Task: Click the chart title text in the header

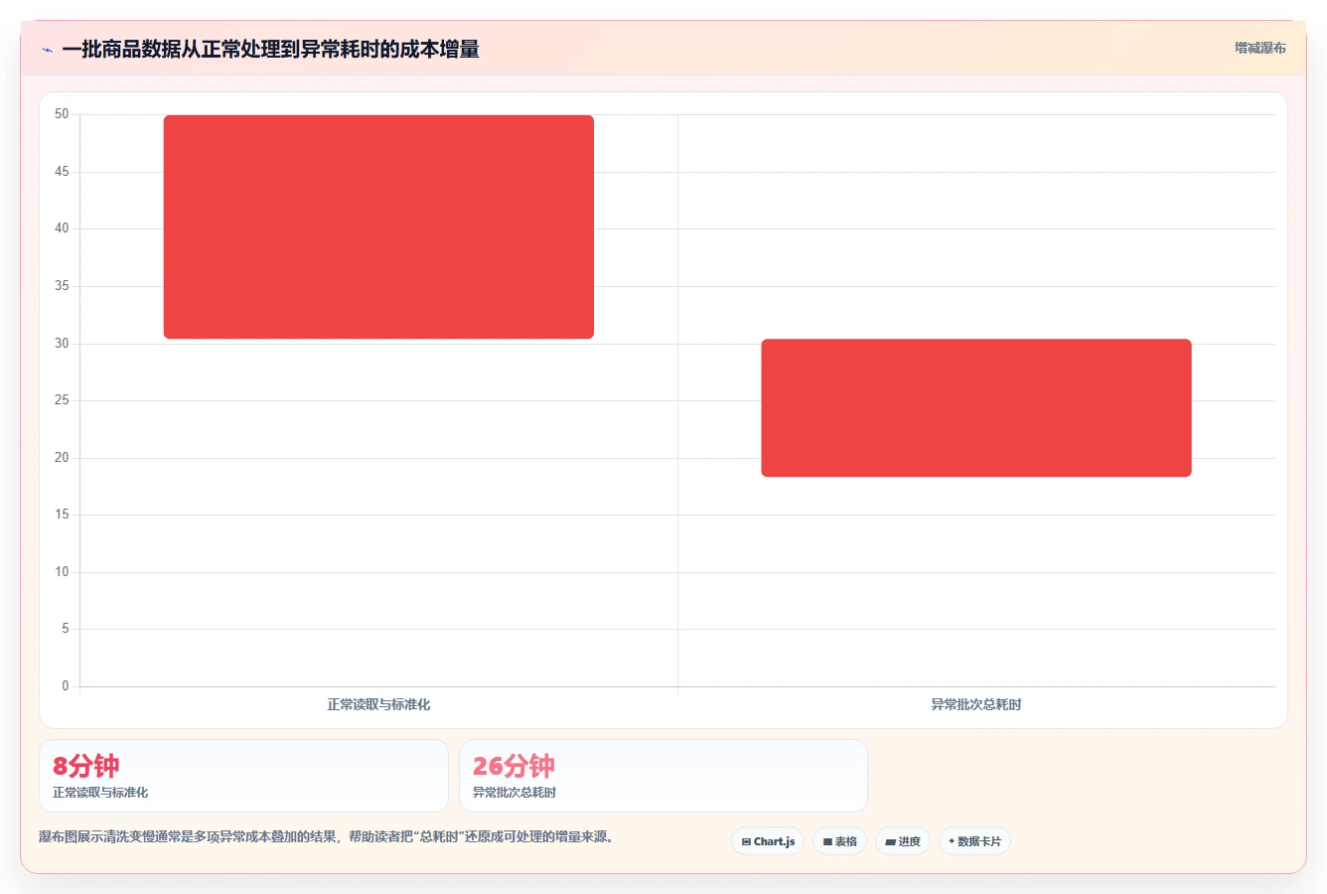Action: [x=270, y=49]
